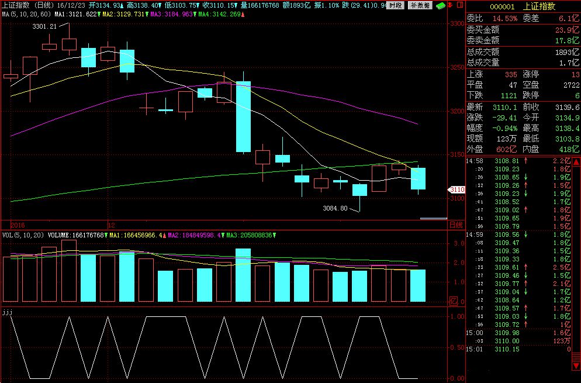The image size is (581, 383).
Task: Click the 3084.80 low price marker
Action: point(335,208)
